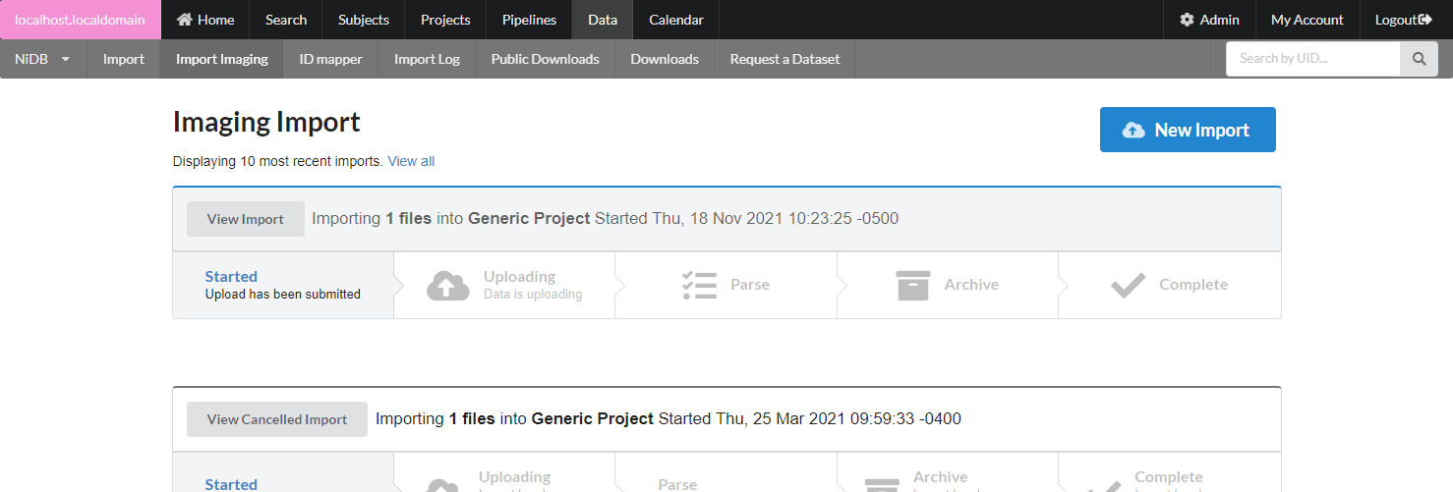Follow the View all link
The image size is (1453, 492).
coord(411,161)
